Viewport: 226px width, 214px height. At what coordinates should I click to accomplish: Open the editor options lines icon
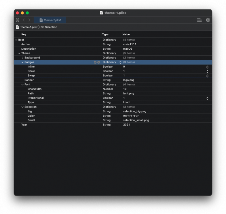pyautogui.click(x=199, y=20)
